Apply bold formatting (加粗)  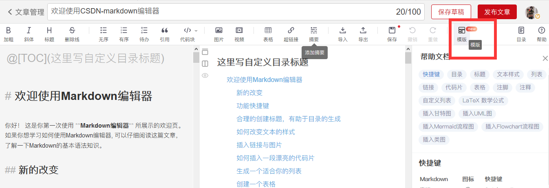(9, 34)
